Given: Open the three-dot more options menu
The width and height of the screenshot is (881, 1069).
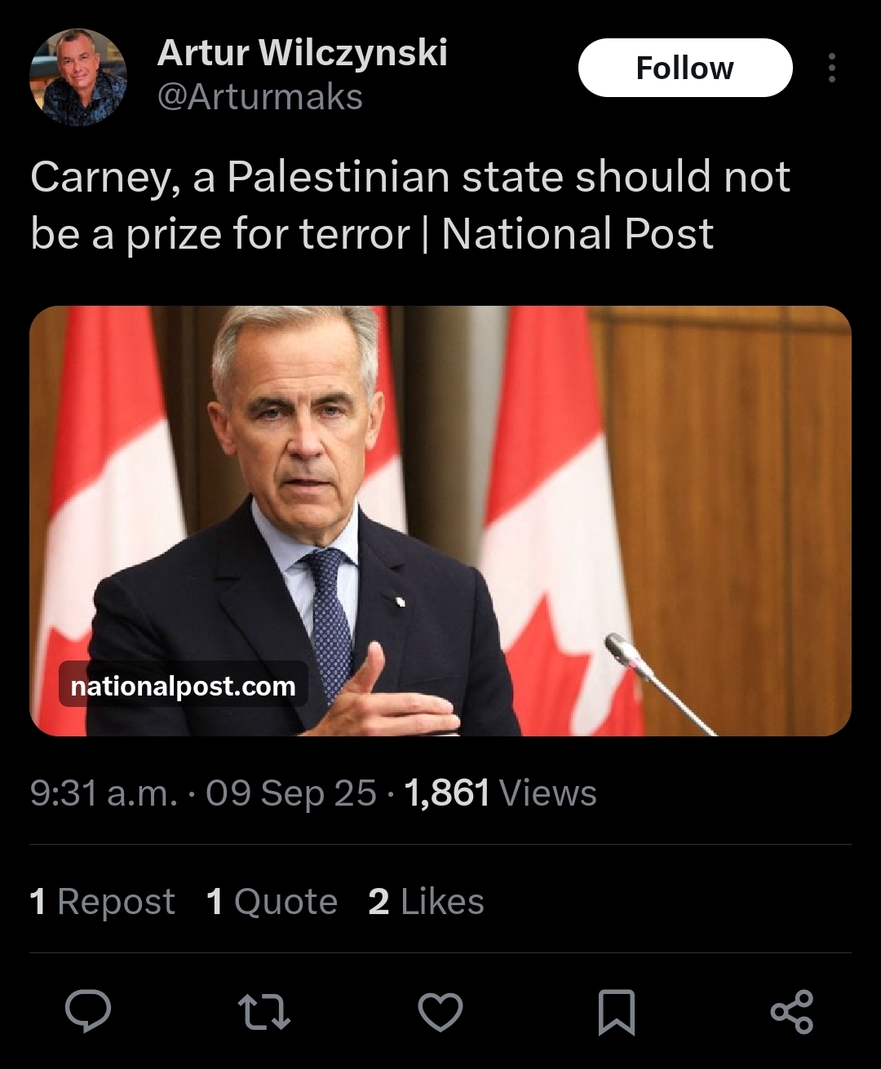Looking at the screenshot, I should coord(831,68).
